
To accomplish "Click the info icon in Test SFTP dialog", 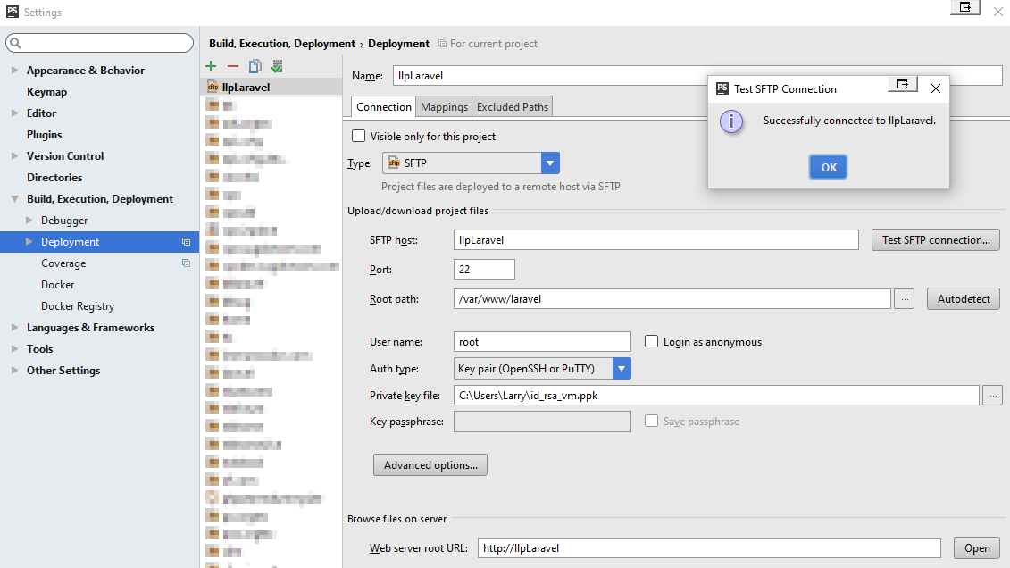I will (731, 121).
